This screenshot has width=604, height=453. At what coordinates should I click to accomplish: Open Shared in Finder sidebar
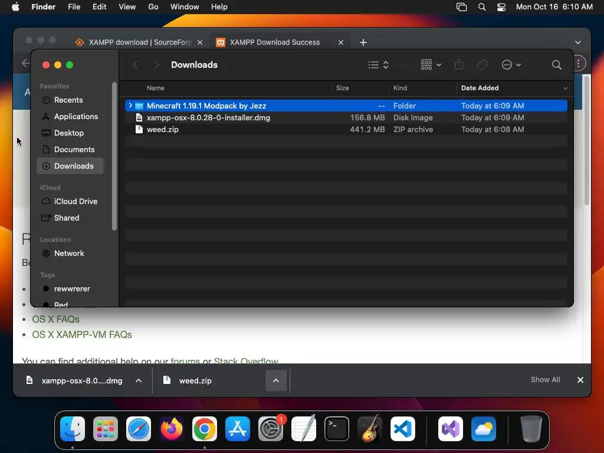tap(70, 218)
